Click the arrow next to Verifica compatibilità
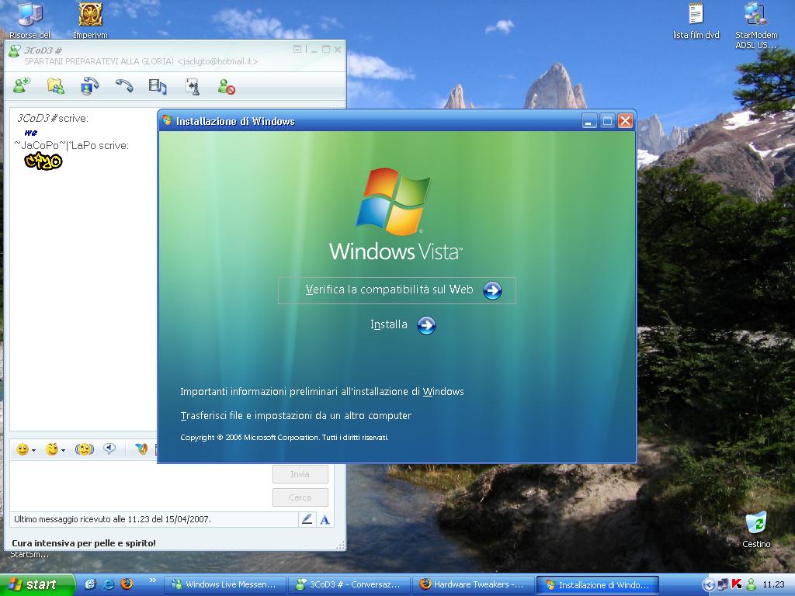The height and width of the screenshot is (596, 795). (x=492, y=290)
